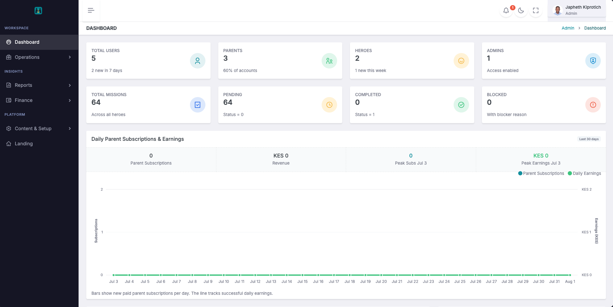The height and width of the screenshot is (307, 613).
Task: Click the Blocked alert icon
Action: pos(593,105)
